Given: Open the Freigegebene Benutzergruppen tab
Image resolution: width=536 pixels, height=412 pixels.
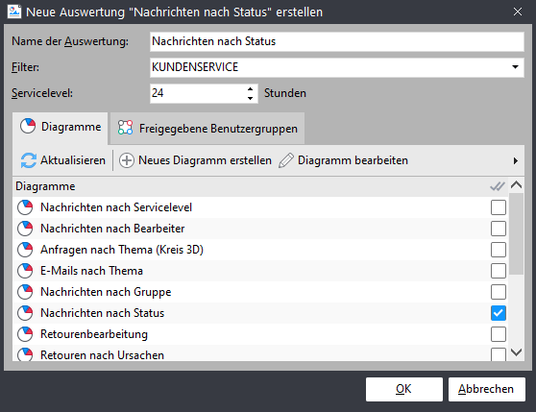Looking at the screenshot, I should pyautogui.click(x=207, y=129).
